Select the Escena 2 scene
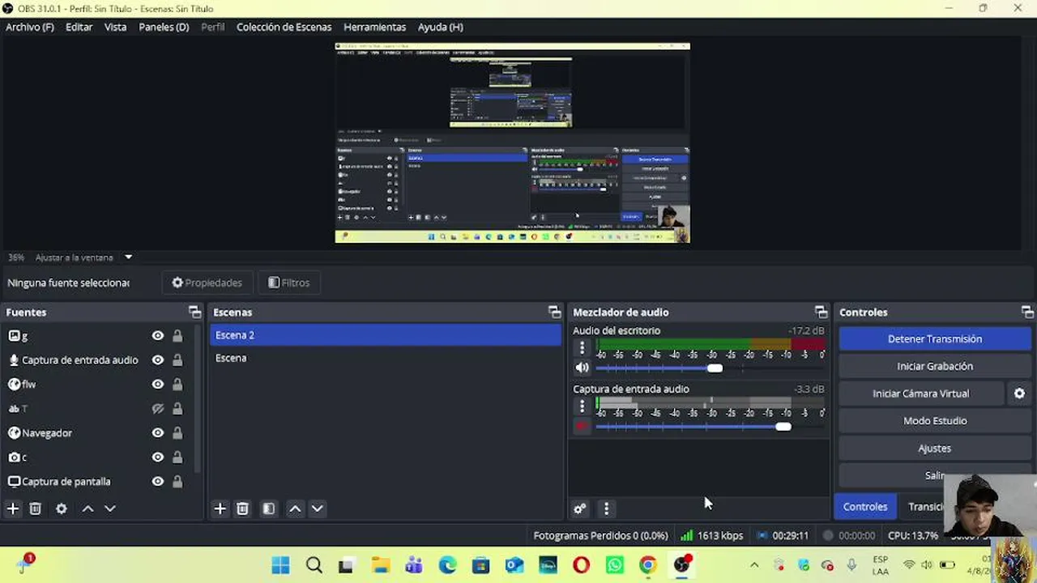The width and height of the screenshot is (1037, 583). (385, 335)
